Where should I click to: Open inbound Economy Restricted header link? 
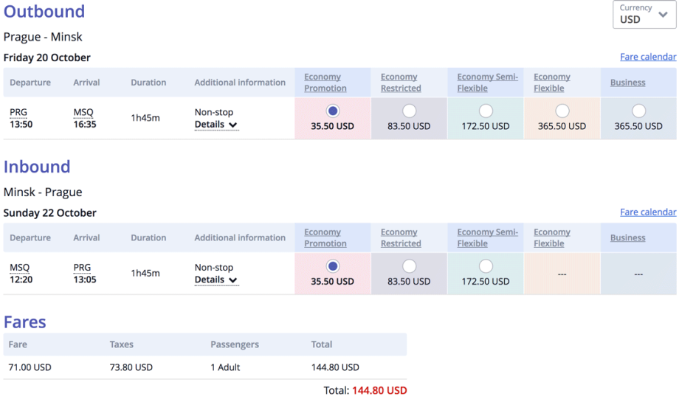pos(401,237)
